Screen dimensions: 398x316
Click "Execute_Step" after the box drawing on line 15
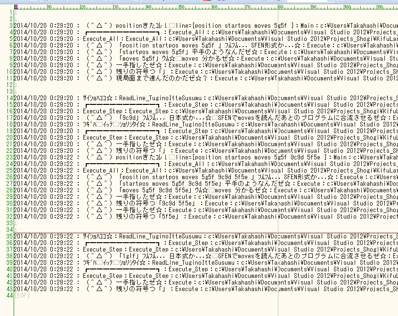click(188, 105)
